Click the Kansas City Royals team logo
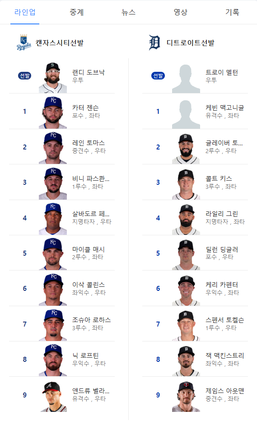257x425 pixels. [x=23, y=42]
